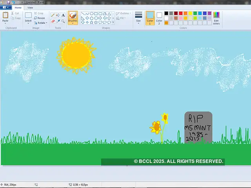The width and height of the screenshot is (251, 188).
Task: Select the Magnifier tool
Action: [63, 21]
